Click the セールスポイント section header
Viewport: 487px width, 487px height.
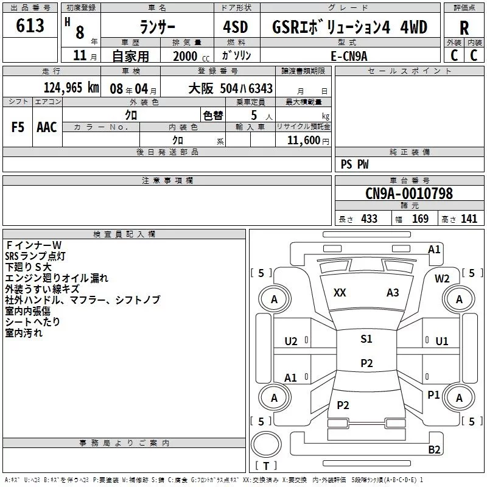coord(409,71)
